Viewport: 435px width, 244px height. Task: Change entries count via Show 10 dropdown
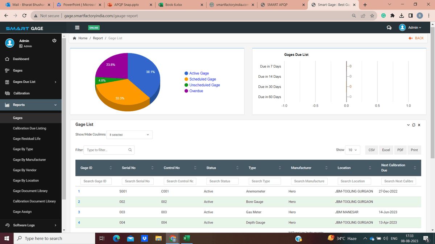pyautogui.click(x=352, y=150)
